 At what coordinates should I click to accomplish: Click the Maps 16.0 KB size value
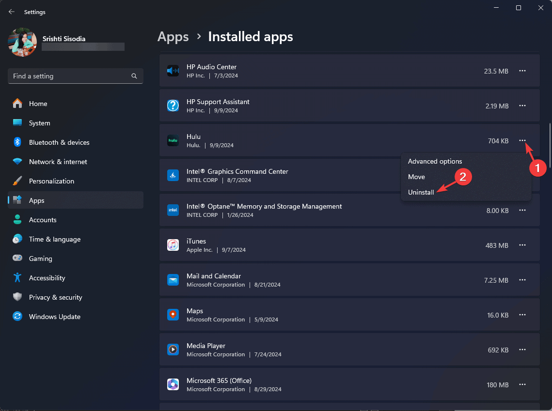pos(498,315)
